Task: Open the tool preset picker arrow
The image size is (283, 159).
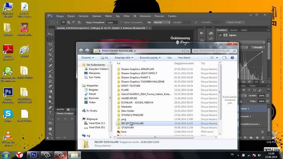Action: [x=57, y=22]
